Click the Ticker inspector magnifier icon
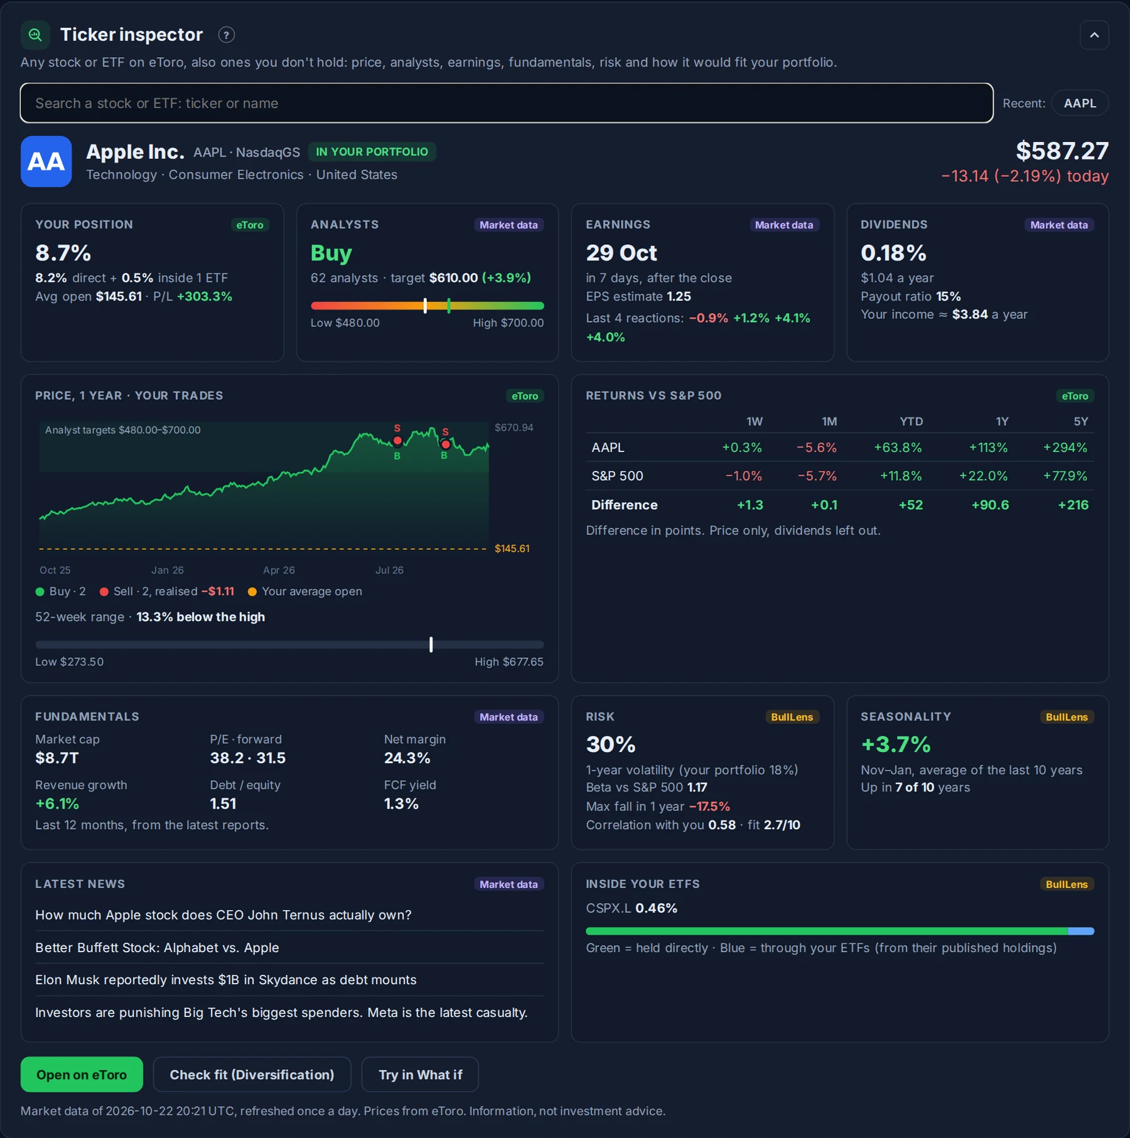Screen dimensions: 1130x1138 tap(35, 35)
